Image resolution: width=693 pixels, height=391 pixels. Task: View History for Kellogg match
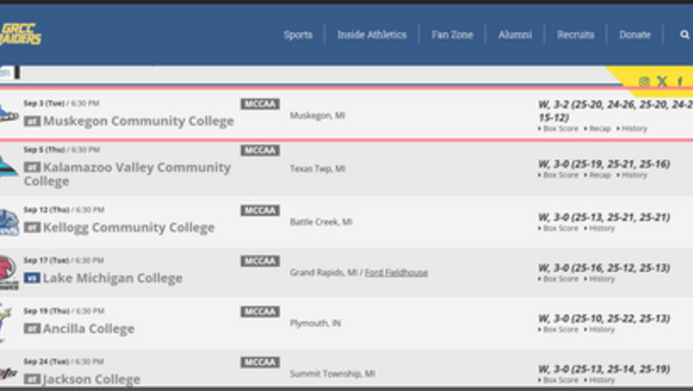click(601, 228)
